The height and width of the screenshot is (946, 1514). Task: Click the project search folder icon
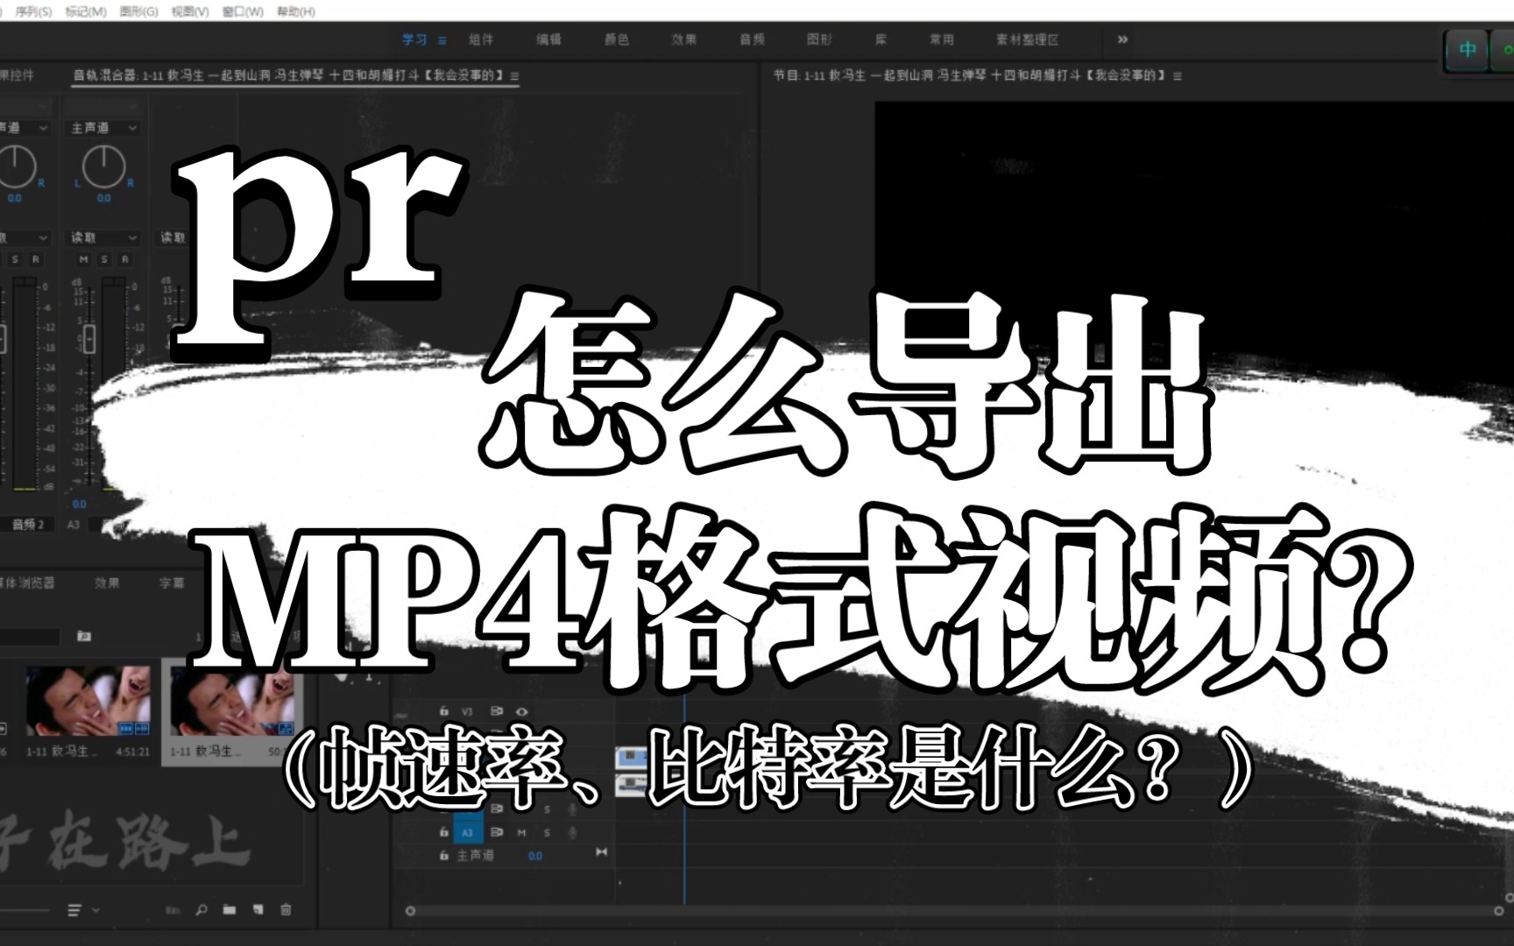[84, 636]
